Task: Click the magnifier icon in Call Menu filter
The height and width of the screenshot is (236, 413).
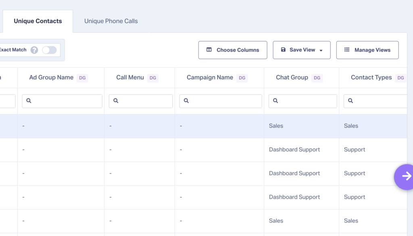Action: pos(116,101)
